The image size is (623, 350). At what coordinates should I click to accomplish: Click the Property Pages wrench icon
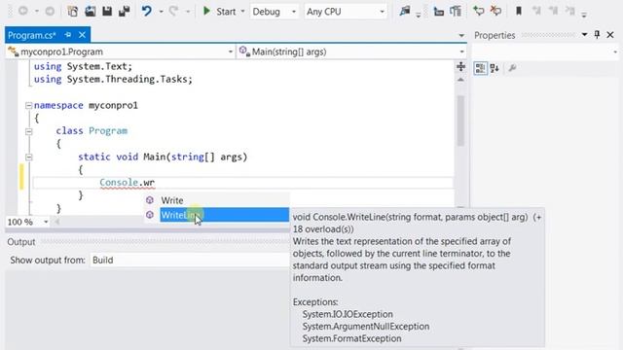[512, 68]
